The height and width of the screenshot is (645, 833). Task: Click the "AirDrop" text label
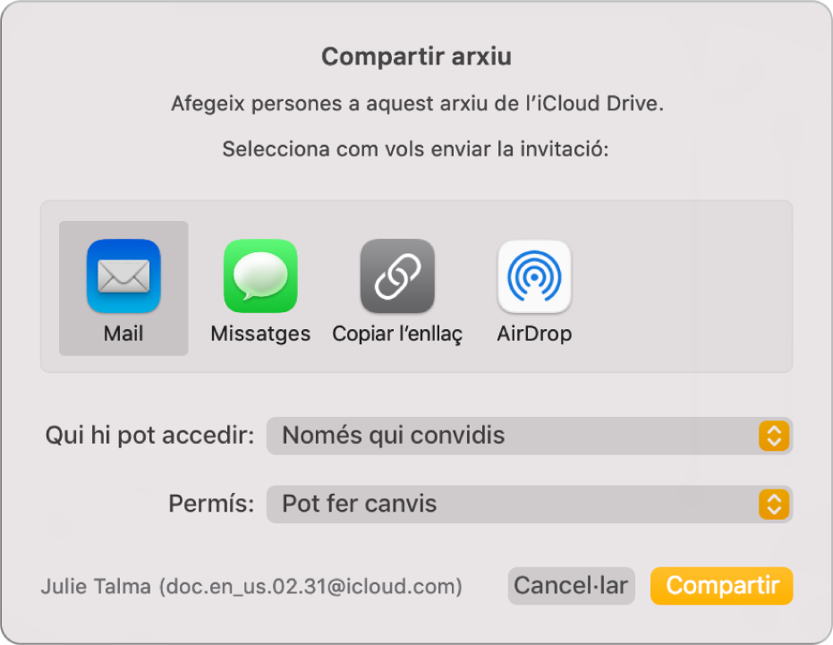[x=534, y=335]
